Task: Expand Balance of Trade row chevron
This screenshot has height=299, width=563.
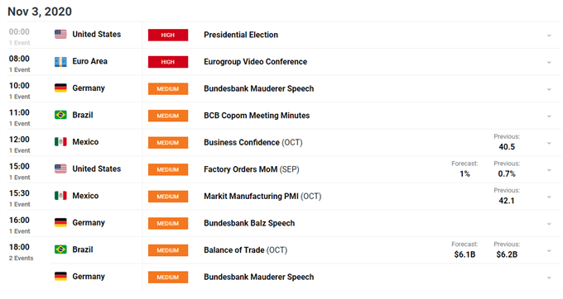Action: pyautogui.click(x=549, y=250)
